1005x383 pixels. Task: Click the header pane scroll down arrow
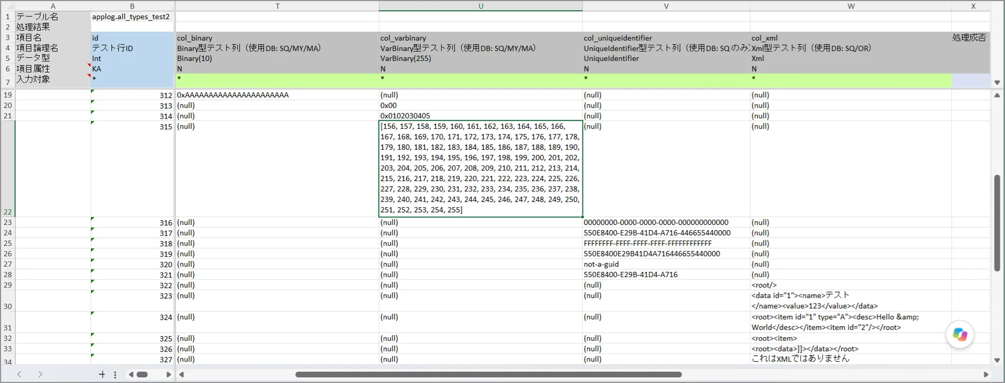(997, 83)
